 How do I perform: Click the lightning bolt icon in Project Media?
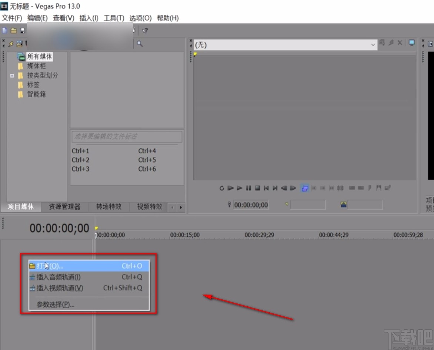[x=11, y=44]
